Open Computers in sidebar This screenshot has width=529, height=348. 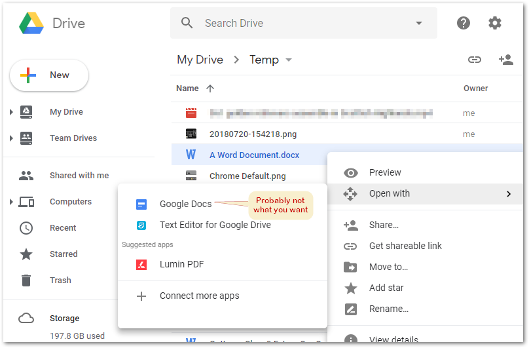point(71,202)
